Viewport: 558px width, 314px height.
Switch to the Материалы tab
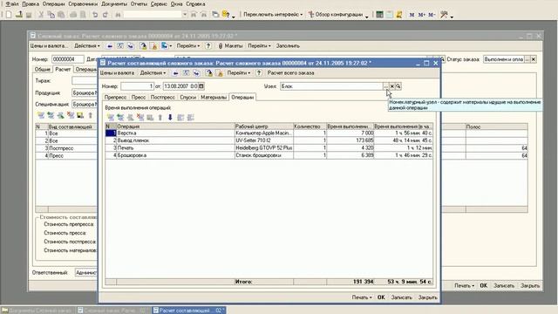pos(214,97)
